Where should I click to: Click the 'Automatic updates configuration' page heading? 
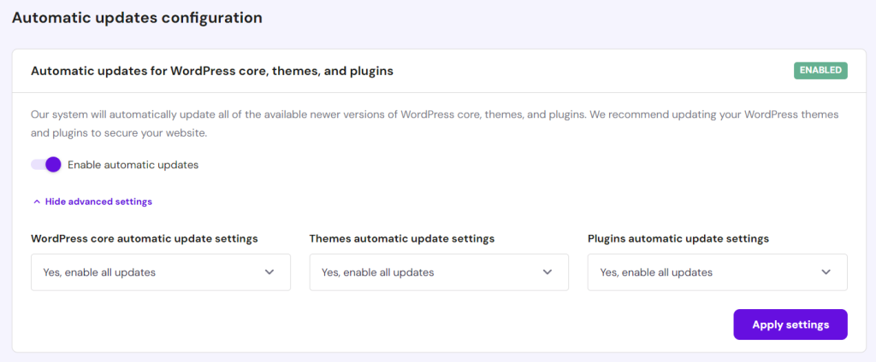coord(137,17)
